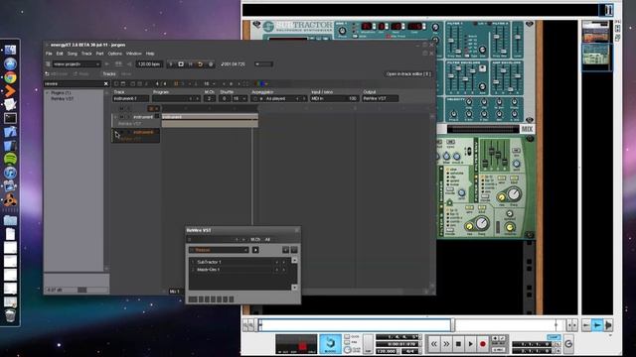Click fast forward button in Reason transport
The image size is (636, 357).
(446, 344)
